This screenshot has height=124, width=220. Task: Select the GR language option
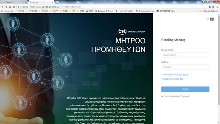(x=212, y=19)
